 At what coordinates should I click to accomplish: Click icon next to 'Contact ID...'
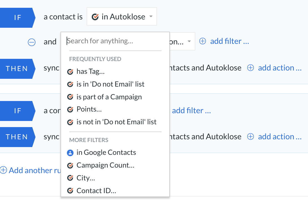(70, 191)
